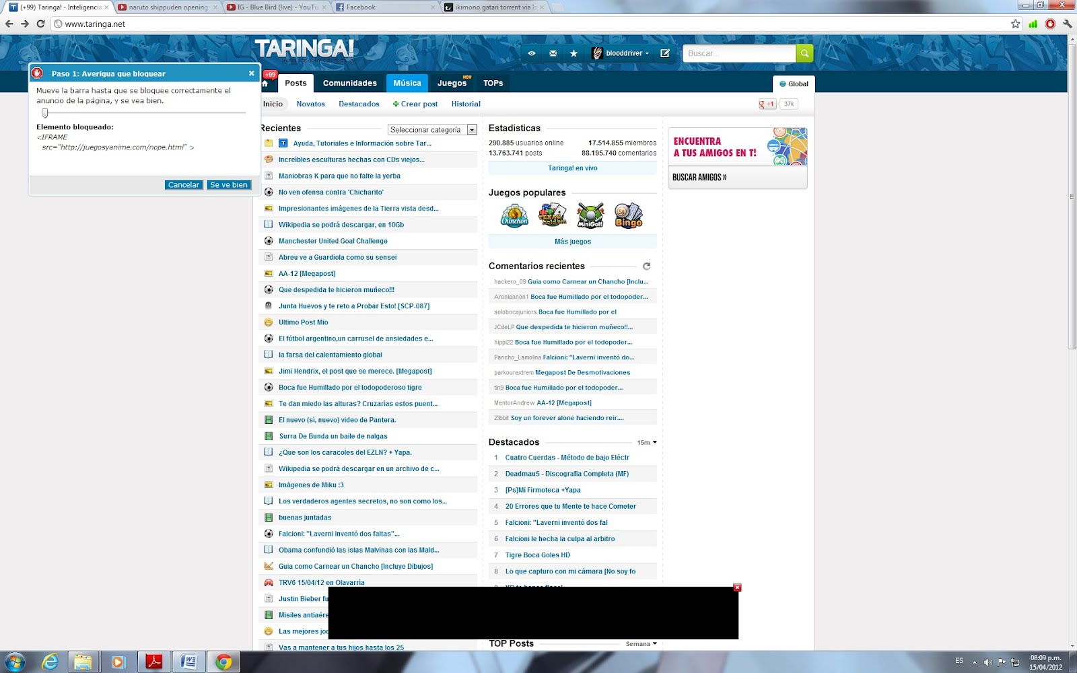Click the Buscar search input field
Screen dimensions: 1077x673
tap(739, 53)
